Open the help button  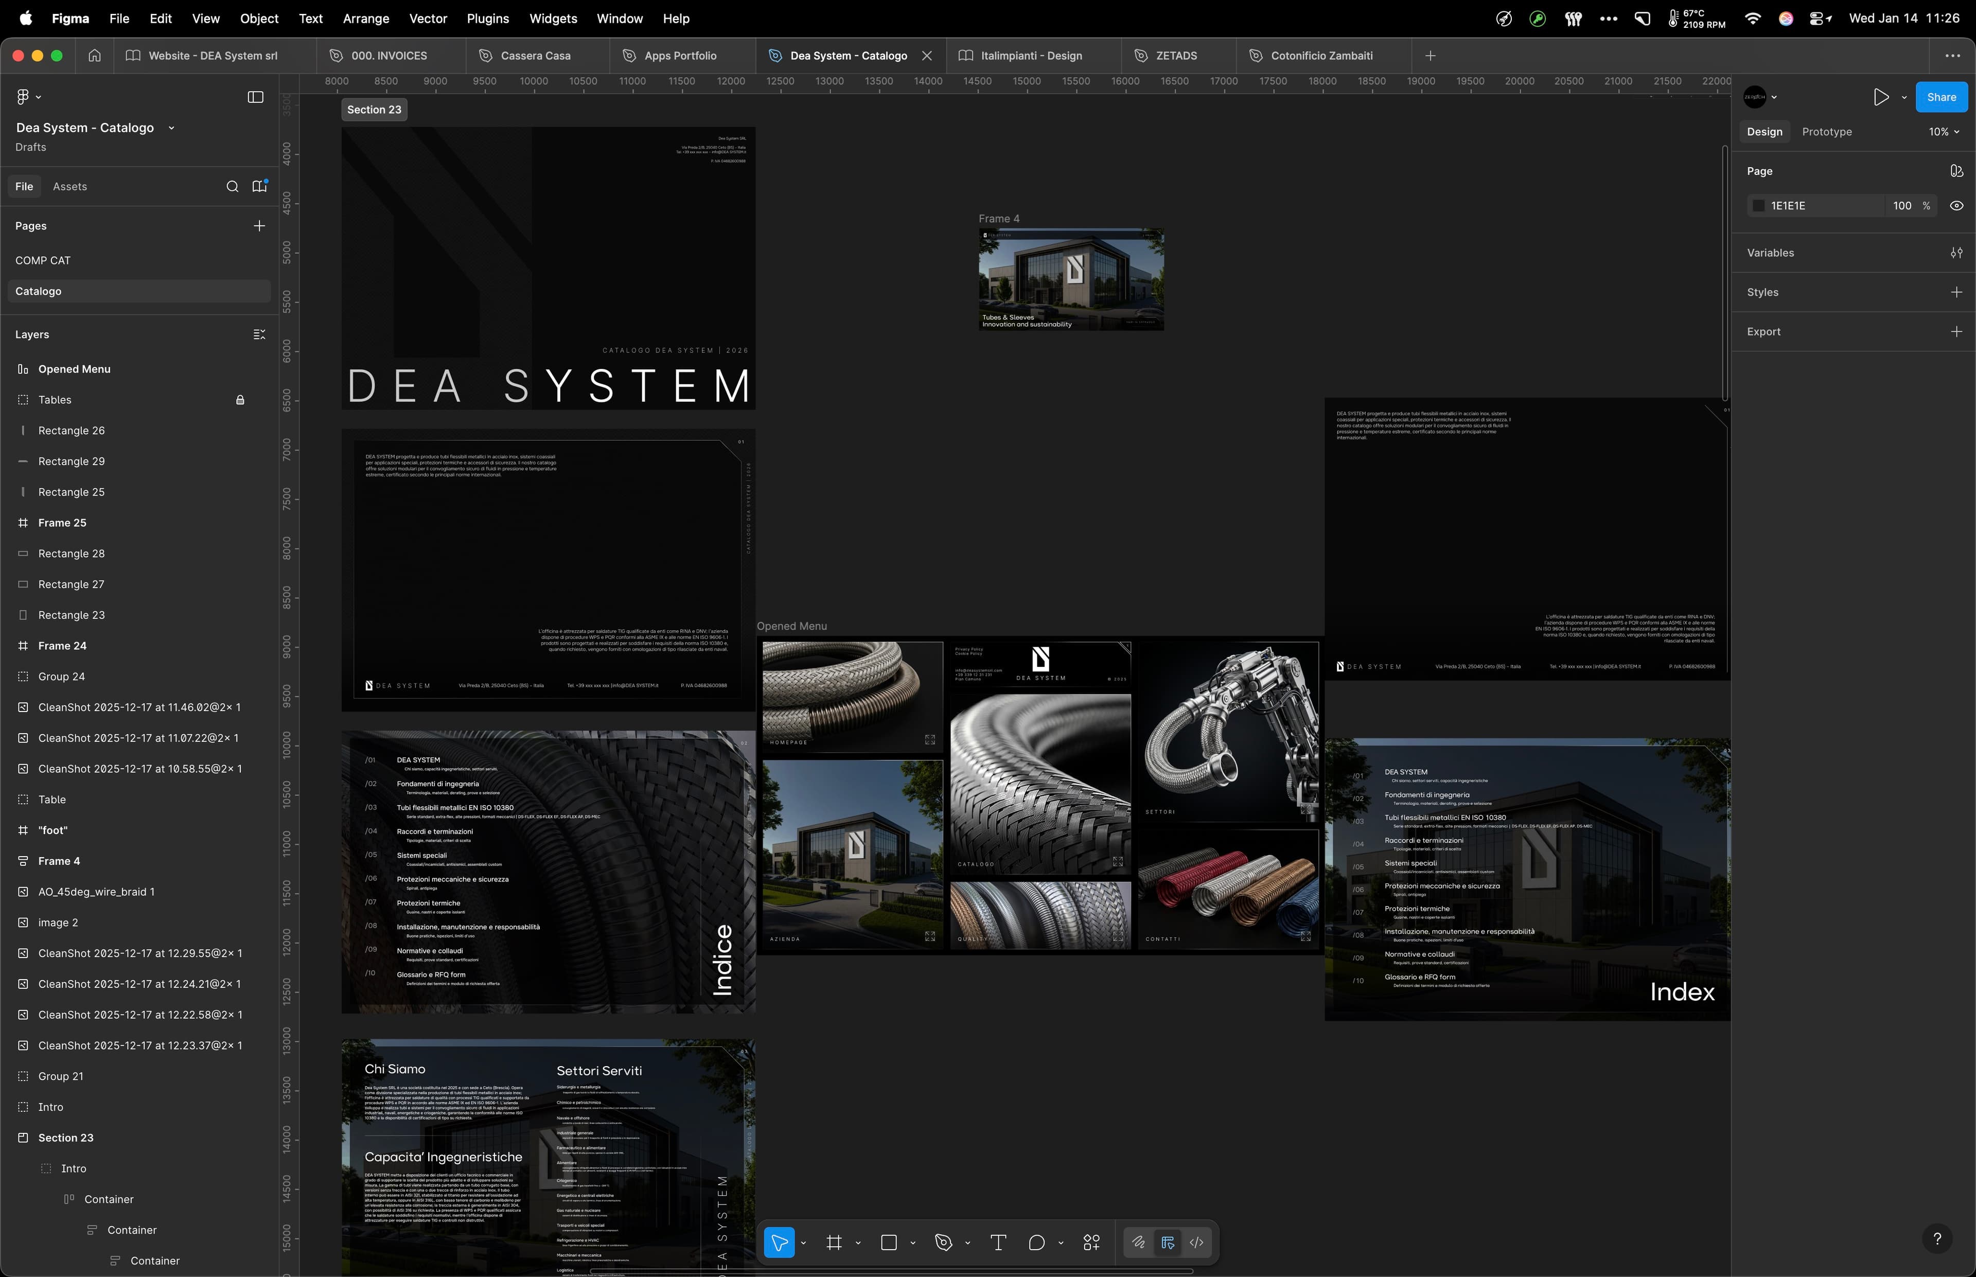[x=1937, y=1239]
